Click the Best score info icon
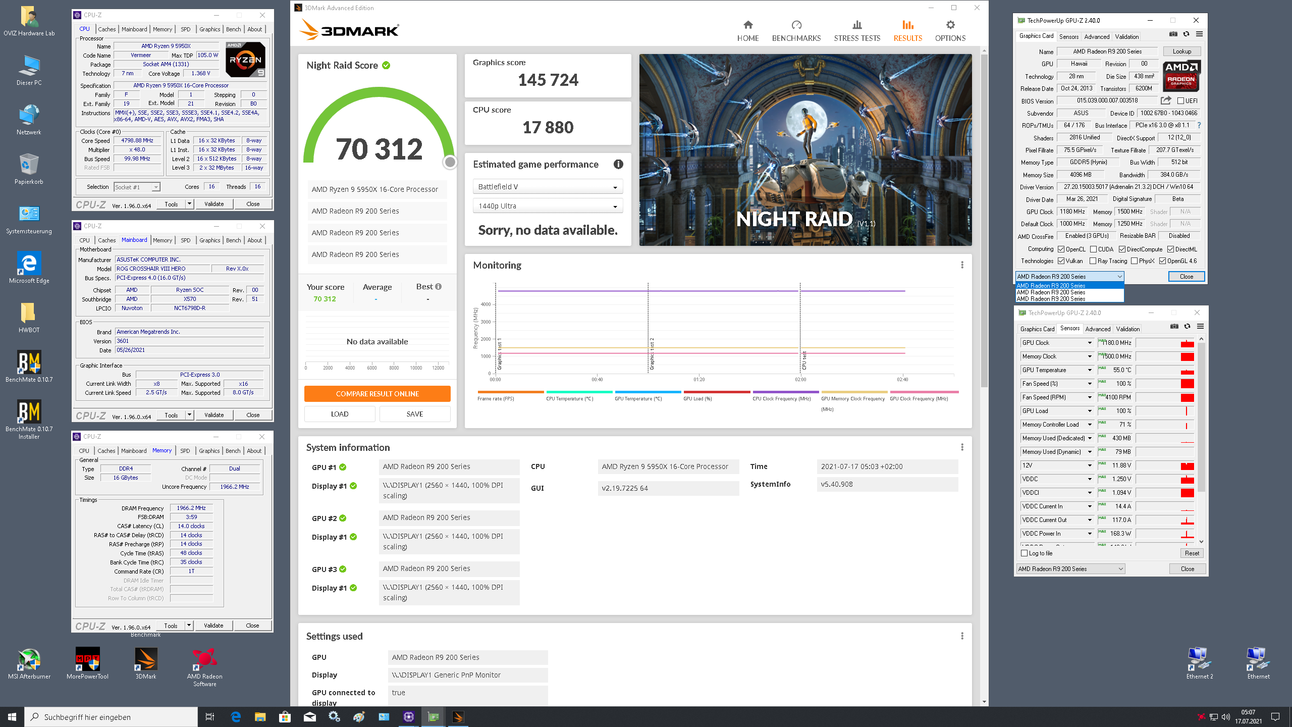This screenshot has width=1292, height=727. point(438,286)
